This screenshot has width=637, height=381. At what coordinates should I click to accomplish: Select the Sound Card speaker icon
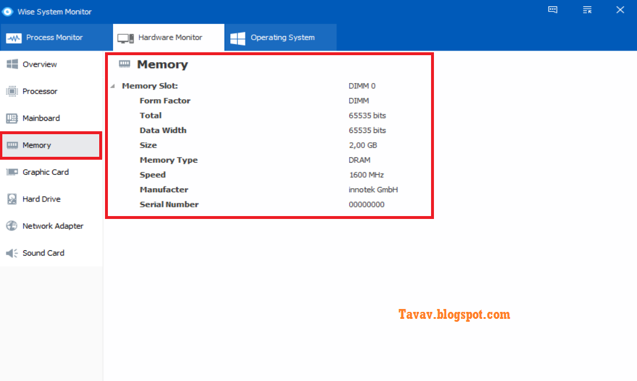tap(11, 253)
